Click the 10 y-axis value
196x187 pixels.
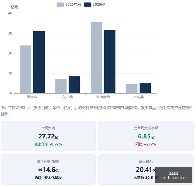tap(10, 74)
